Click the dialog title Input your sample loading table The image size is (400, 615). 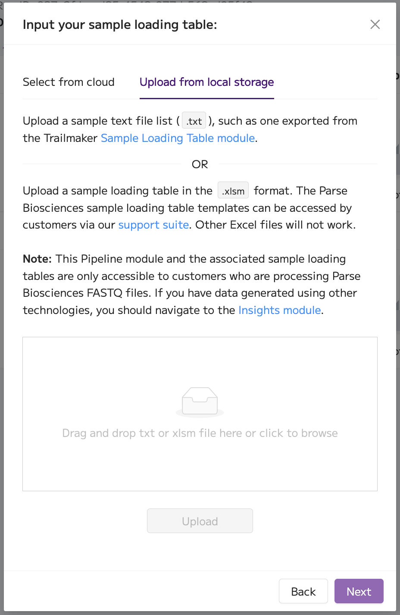[x=120, y=25]
